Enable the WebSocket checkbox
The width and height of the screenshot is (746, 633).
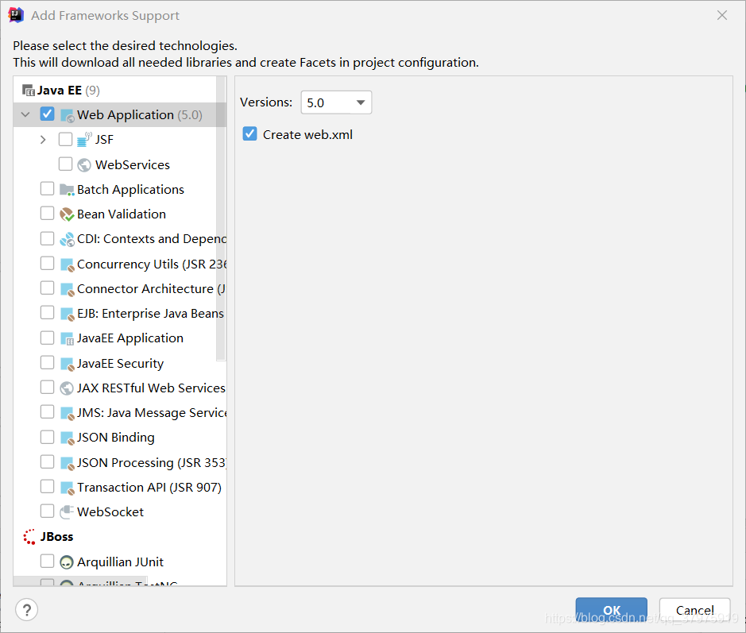coord(47,511)
